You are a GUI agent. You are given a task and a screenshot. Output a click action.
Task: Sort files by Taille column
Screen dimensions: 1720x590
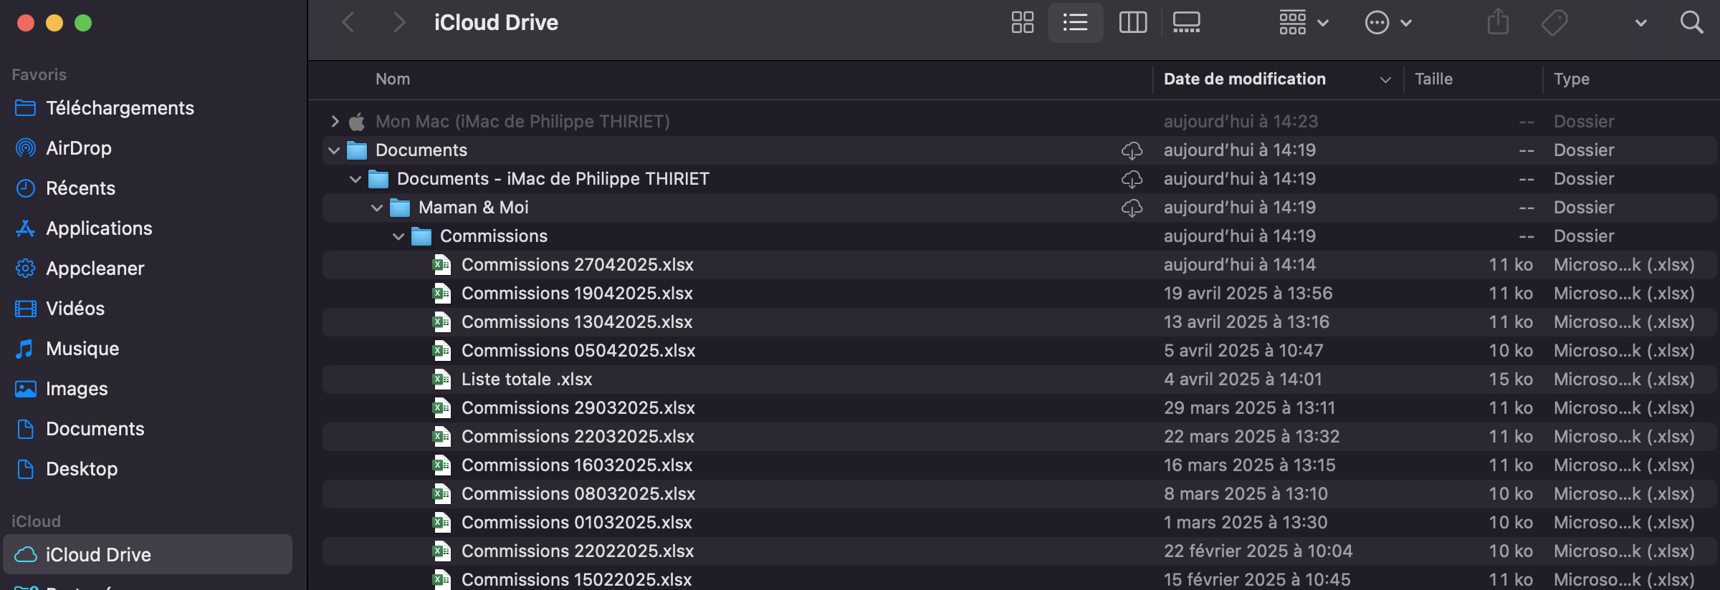coord(1433,79)
